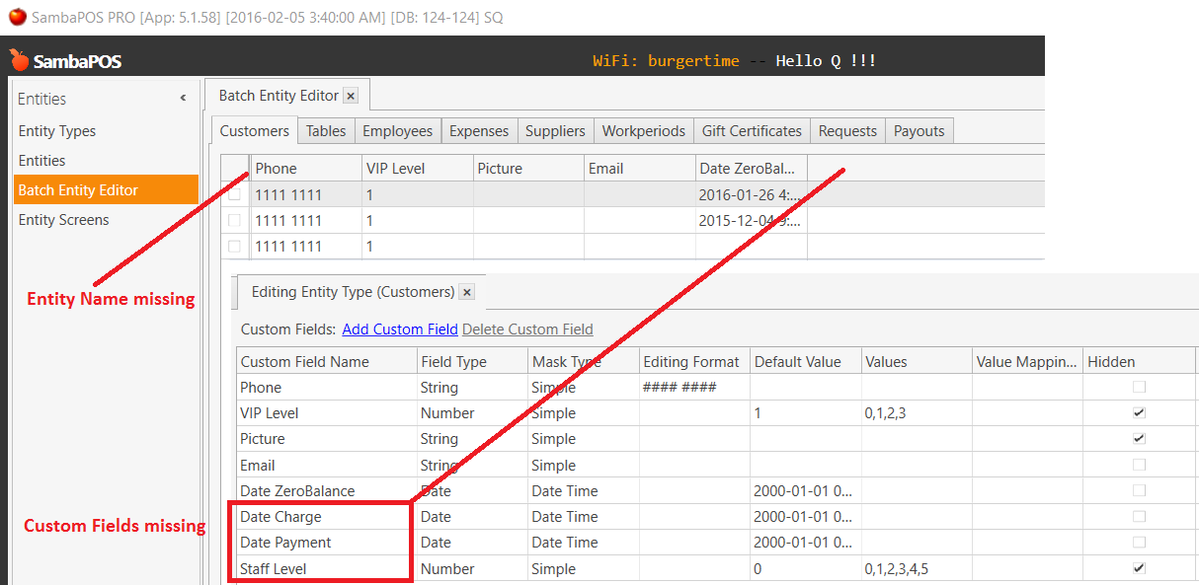This screenshot has height=585, width=1199.
Task: Toggle Hidden checkbox for Date Charge field
Action: click(x=1139, y=517)
